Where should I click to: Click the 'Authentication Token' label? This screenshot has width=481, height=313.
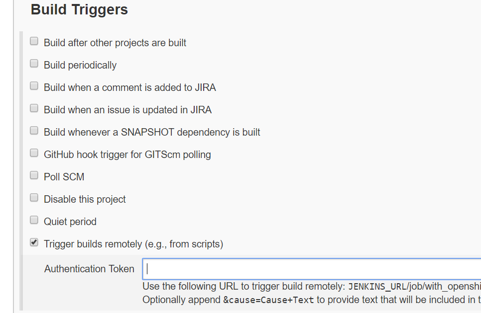tap(89, 269)
